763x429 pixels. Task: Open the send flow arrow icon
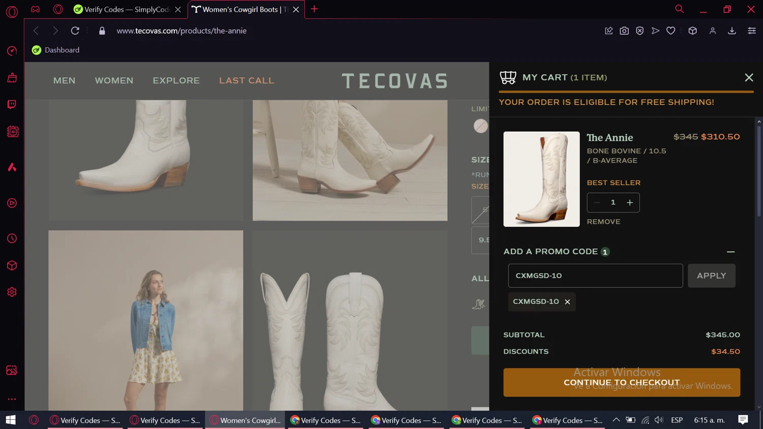[655, 30]
